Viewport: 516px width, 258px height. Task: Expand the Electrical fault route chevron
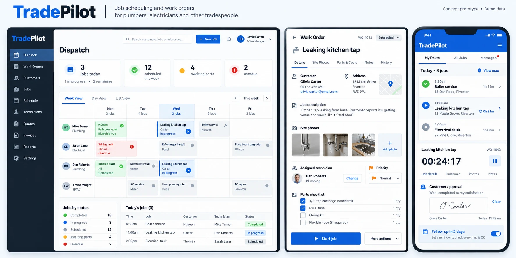(500, 130)
